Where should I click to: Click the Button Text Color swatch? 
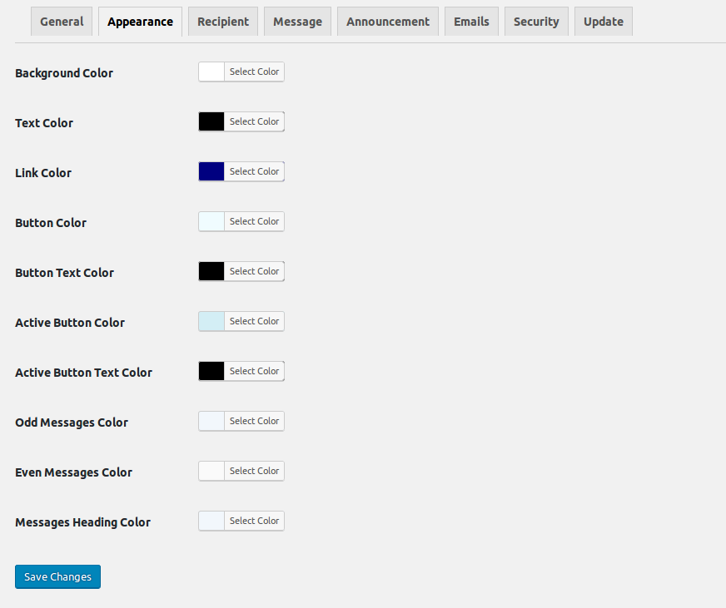[x=211, y=272]
